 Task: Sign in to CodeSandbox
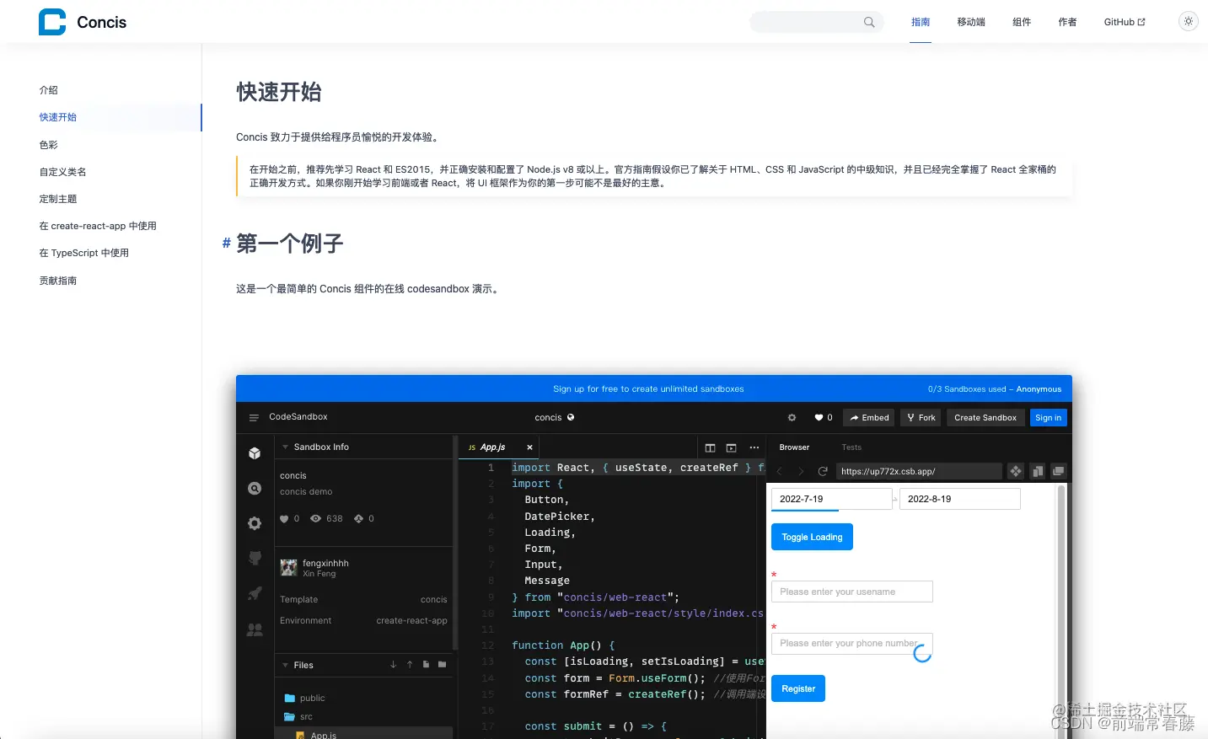pyautogui.click(x=1048, y=417)
